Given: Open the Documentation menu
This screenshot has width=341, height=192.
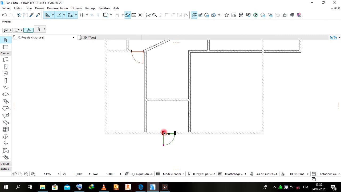Looking at the screenshot, I should pos(58,8).
